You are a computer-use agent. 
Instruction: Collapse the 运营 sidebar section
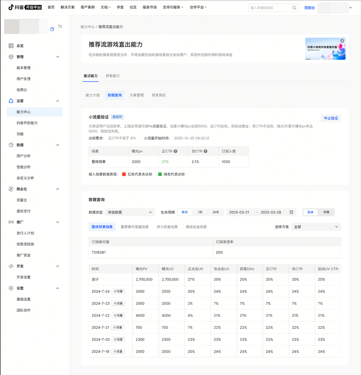pos(58,101)
